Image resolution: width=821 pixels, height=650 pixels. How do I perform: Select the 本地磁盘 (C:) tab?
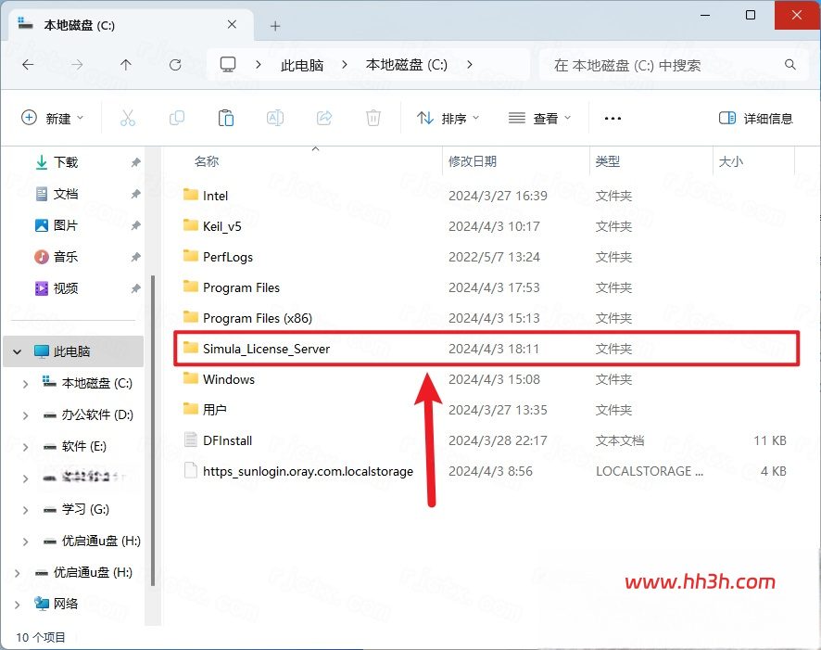[131, 25]
